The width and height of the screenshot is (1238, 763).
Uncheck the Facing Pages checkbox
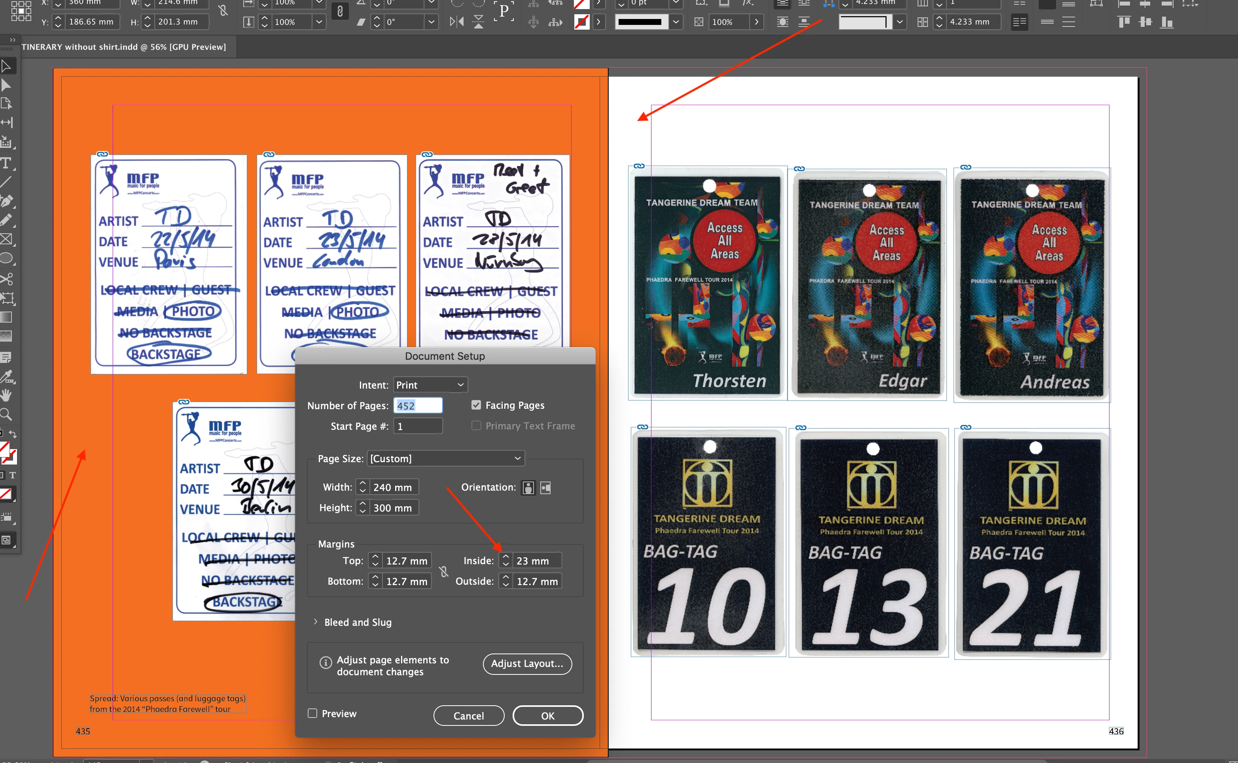click(x=476, y=405)
